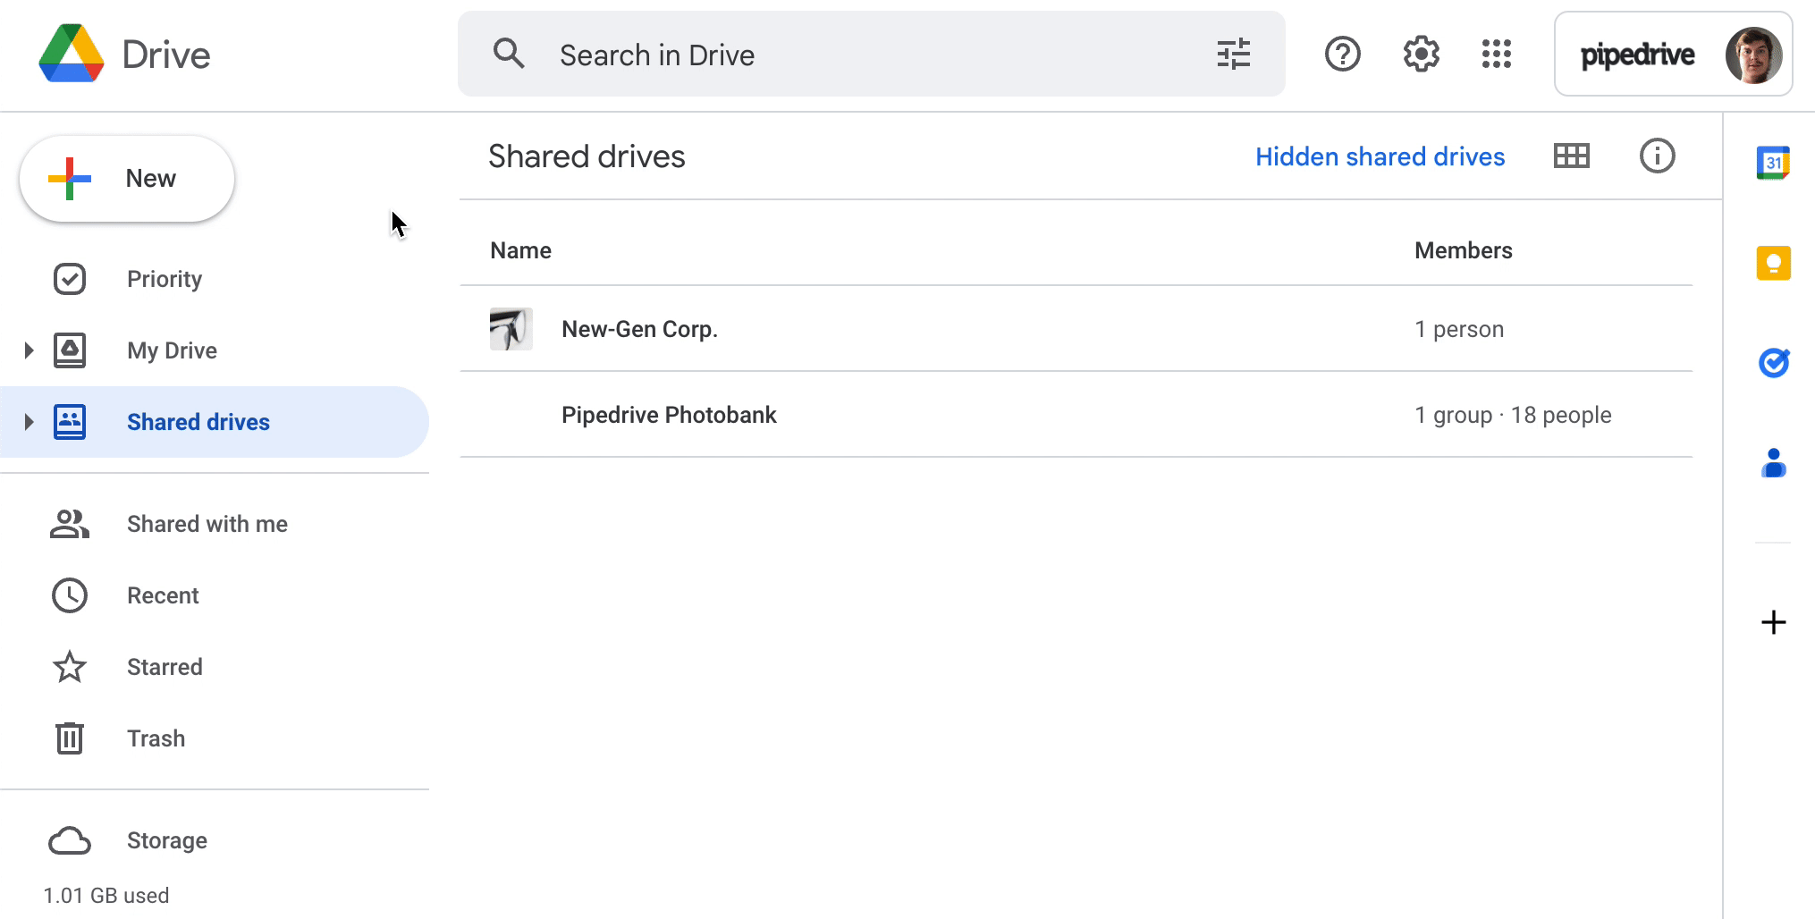Switch to grid view layout

pos(1571,156)
